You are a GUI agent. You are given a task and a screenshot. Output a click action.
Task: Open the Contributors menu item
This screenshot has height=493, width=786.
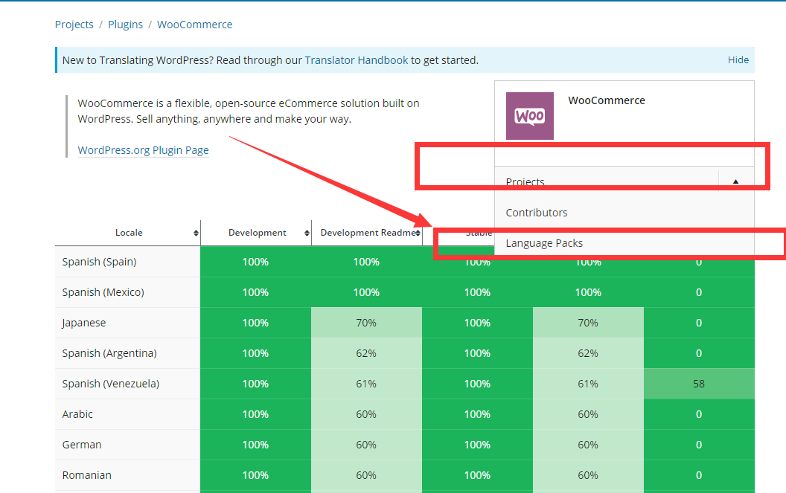[536, 213]
